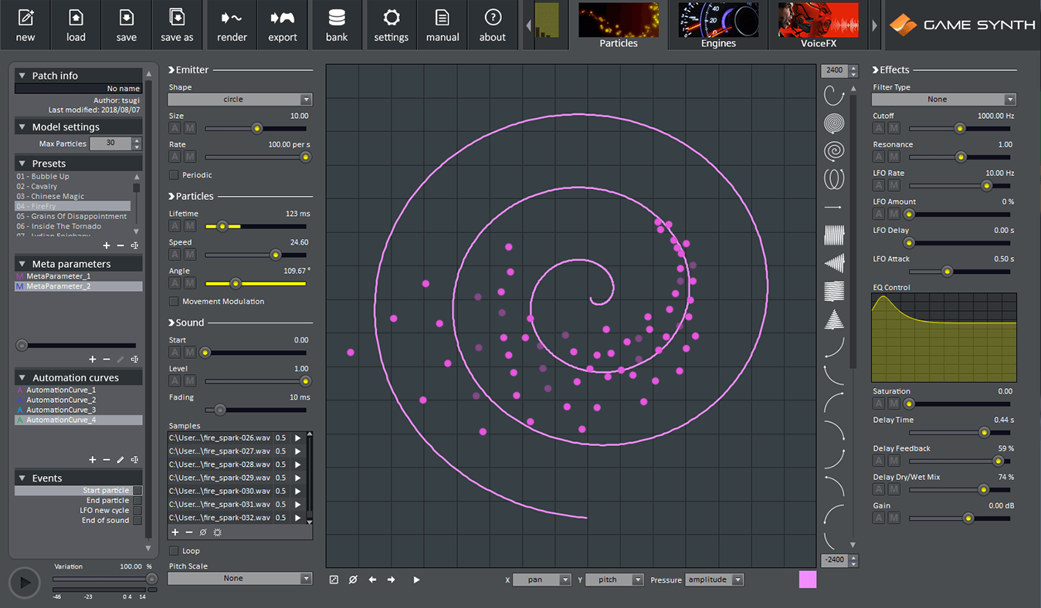The image size is (1041, 608).
Task: Click the clear drawing icon below sketch pad
Action: [x=353, y=579]
